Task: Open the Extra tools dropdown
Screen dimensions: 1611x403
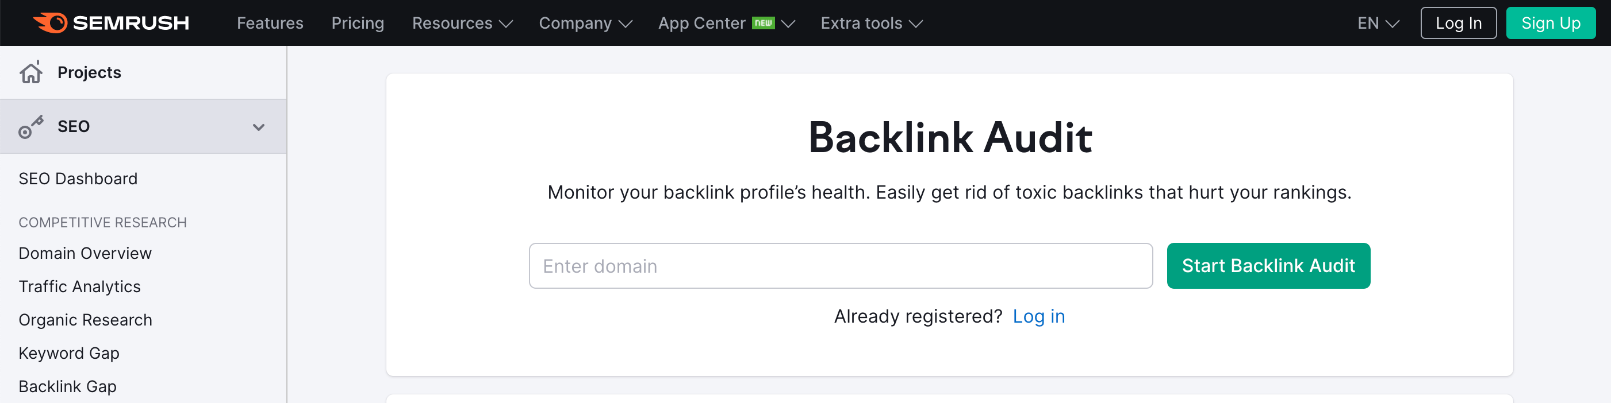Action: pyautogui.click(x=871, y=23)
